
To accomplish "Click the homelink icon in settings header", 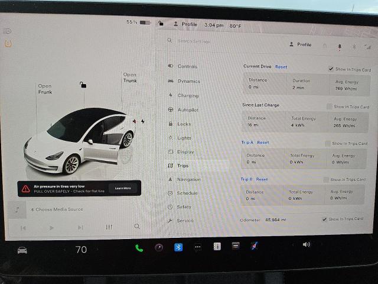I will (324, 46).
